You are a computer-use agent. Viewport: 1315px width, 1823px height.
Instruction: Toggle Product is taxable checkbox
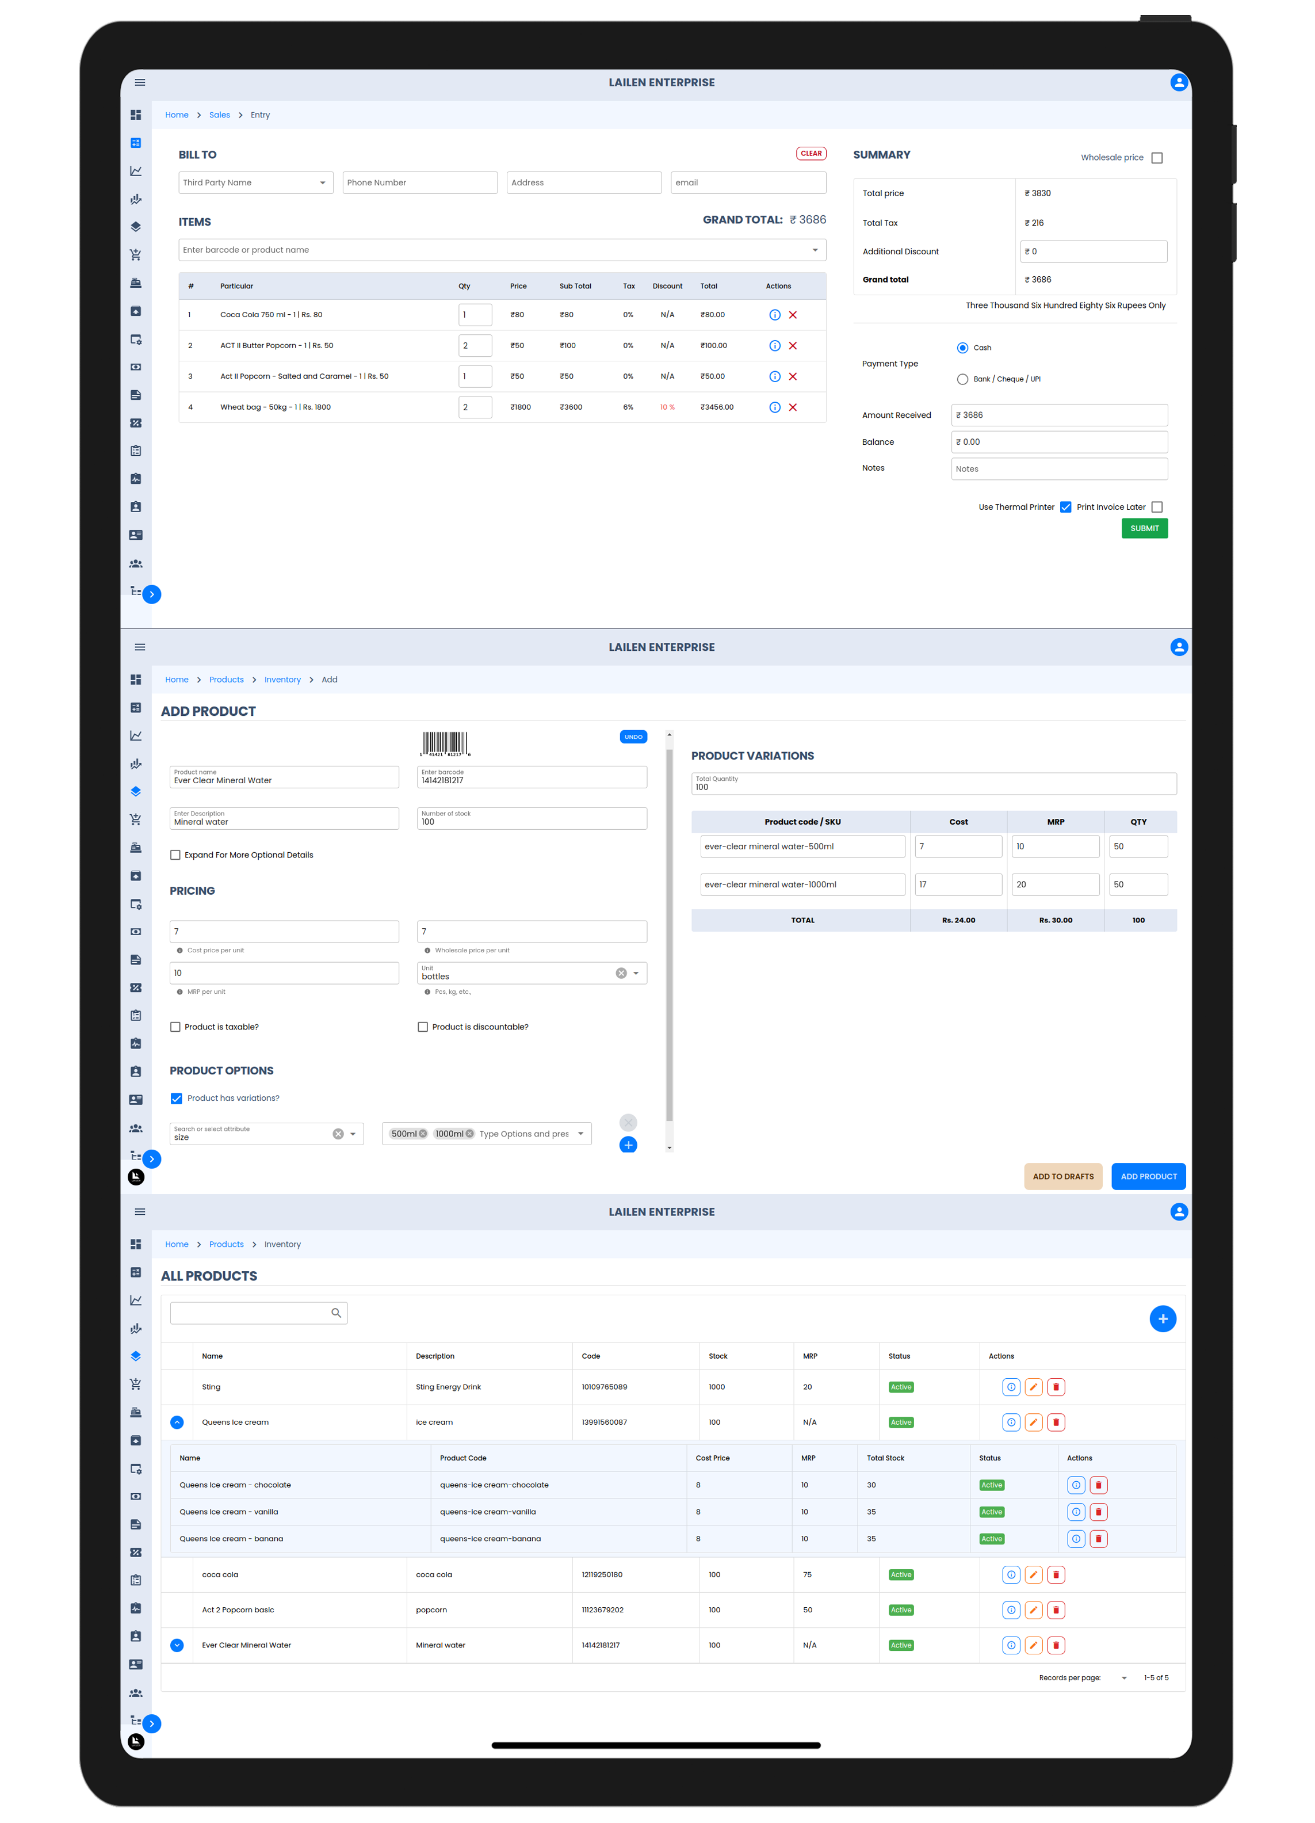click(x=175, y=1027)
